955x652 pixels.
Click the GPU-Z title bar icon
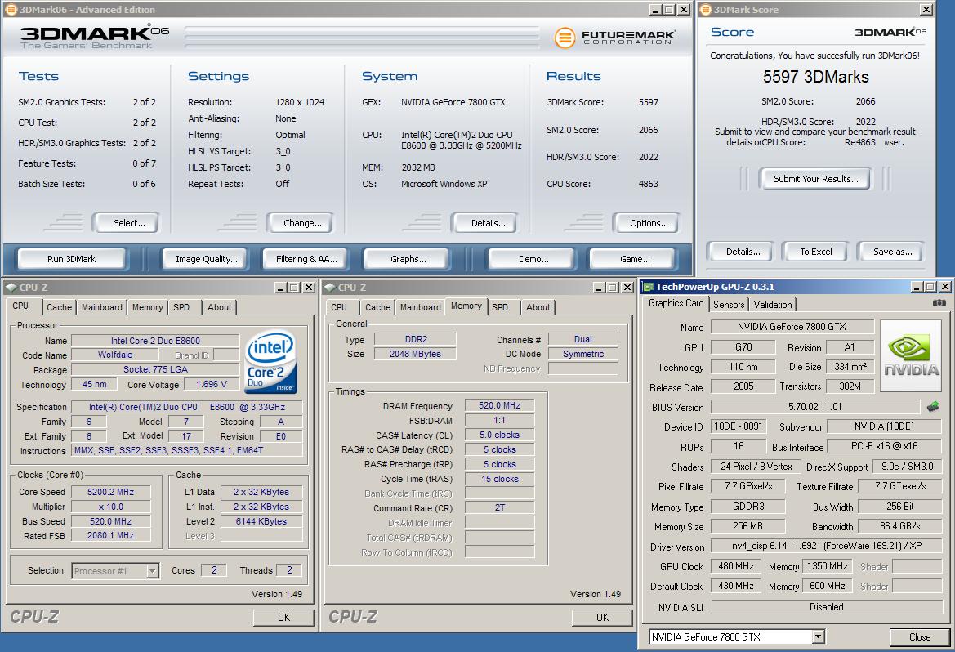click(648, 287)
